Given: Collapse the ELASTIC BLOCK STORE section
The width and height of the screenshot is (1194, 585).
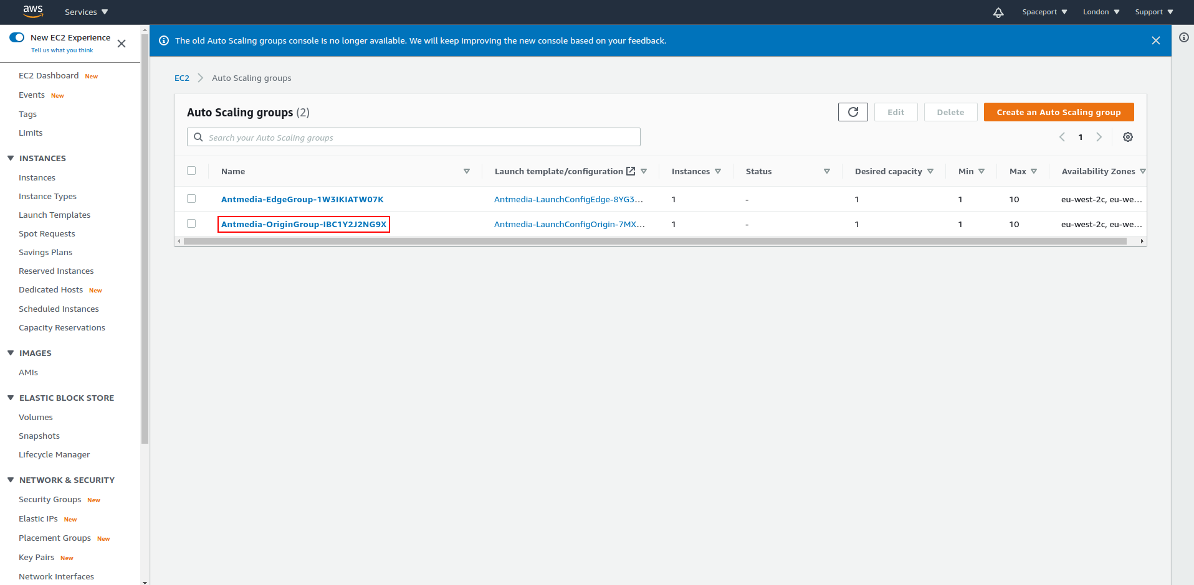Looking at the screenshot, I should [x=11, y=398].
